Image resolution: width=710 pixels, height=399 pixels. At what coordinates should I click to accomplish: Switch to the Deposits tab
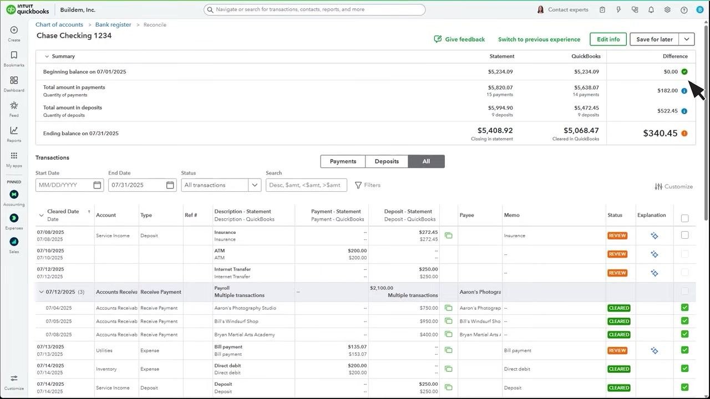pyautogui.click(x=387, y=161)
